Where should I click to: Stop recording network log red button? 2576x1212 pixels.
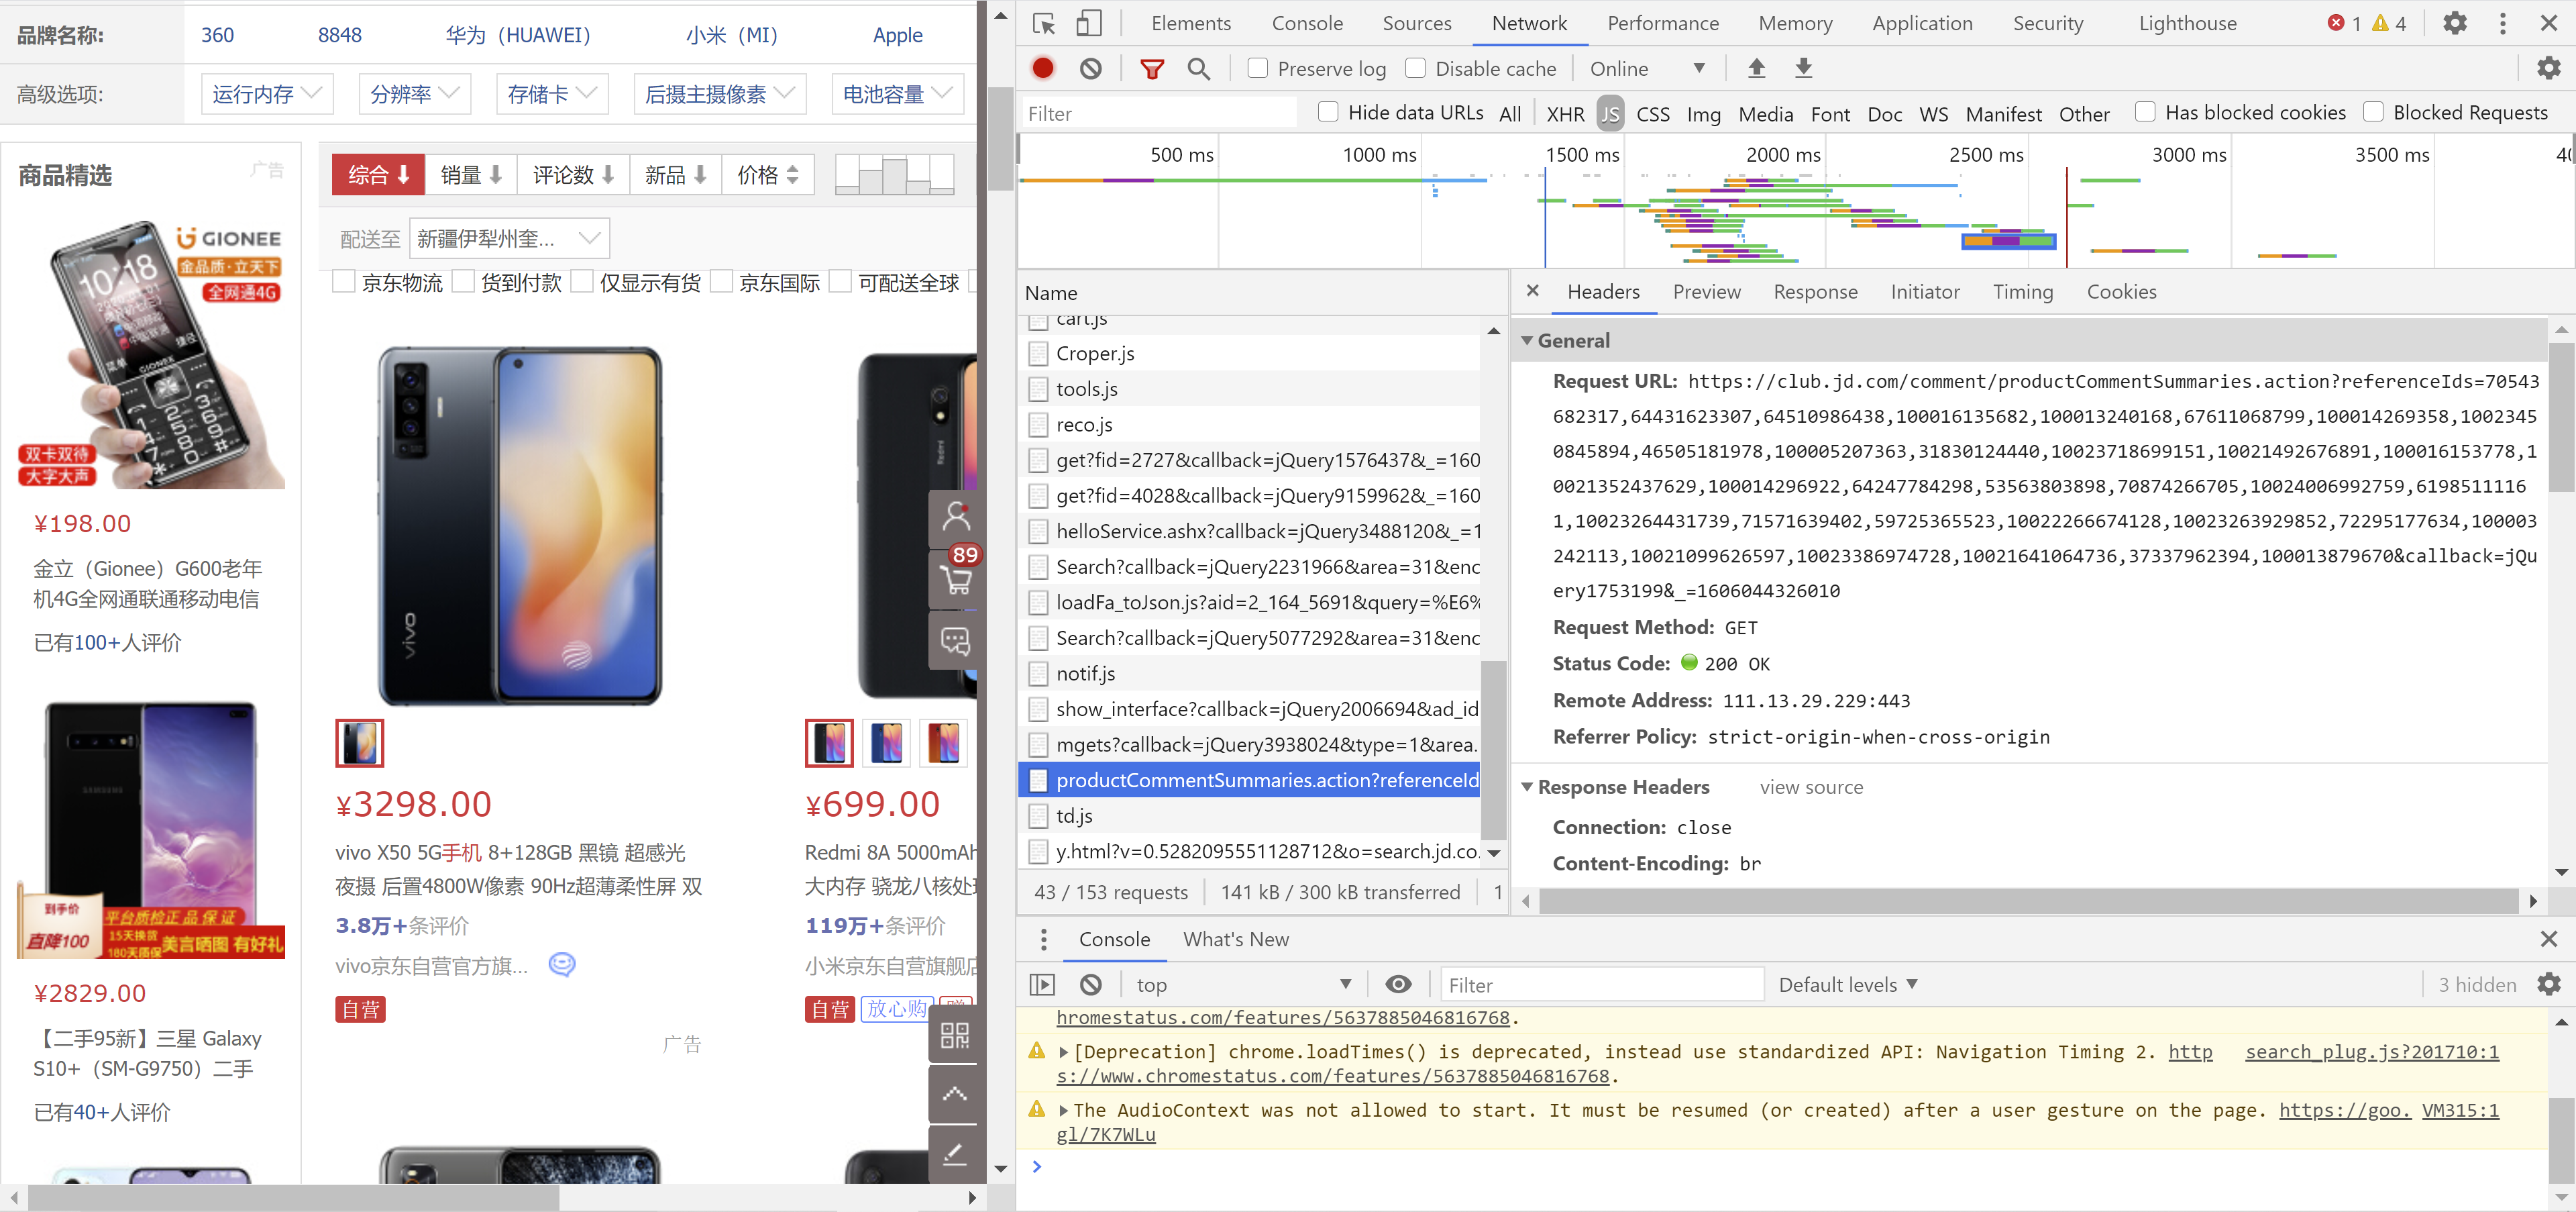(x=1043, y=68)
